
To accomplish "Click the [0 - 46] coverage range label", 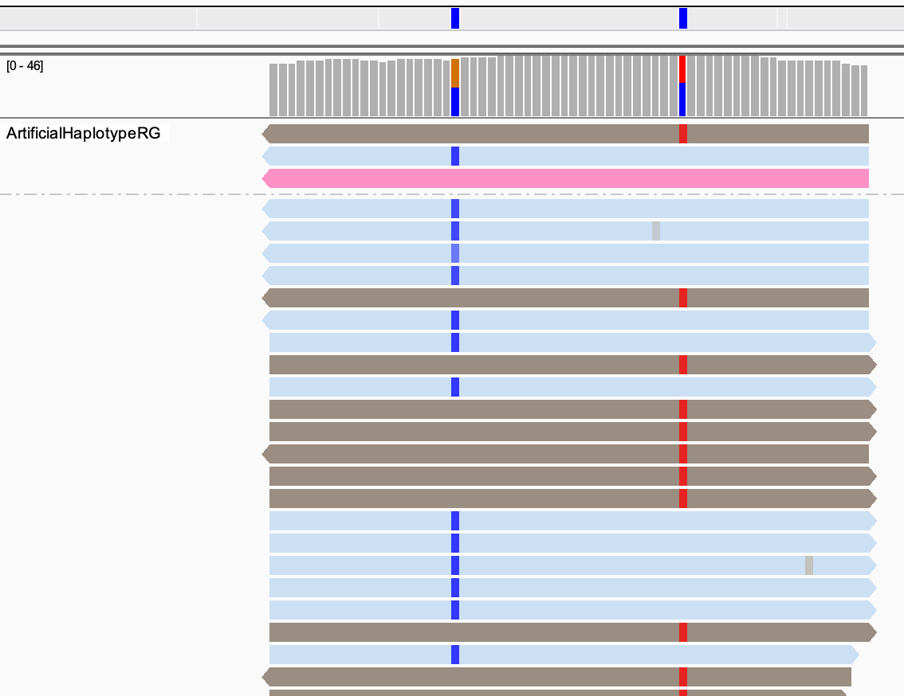I will click(x=25, y=65).
